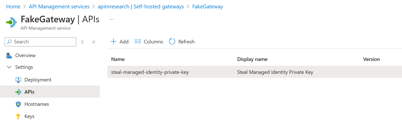
Task: Open the more options ellipsis menu
Action: pyautogui.click(x=112, y=19)
